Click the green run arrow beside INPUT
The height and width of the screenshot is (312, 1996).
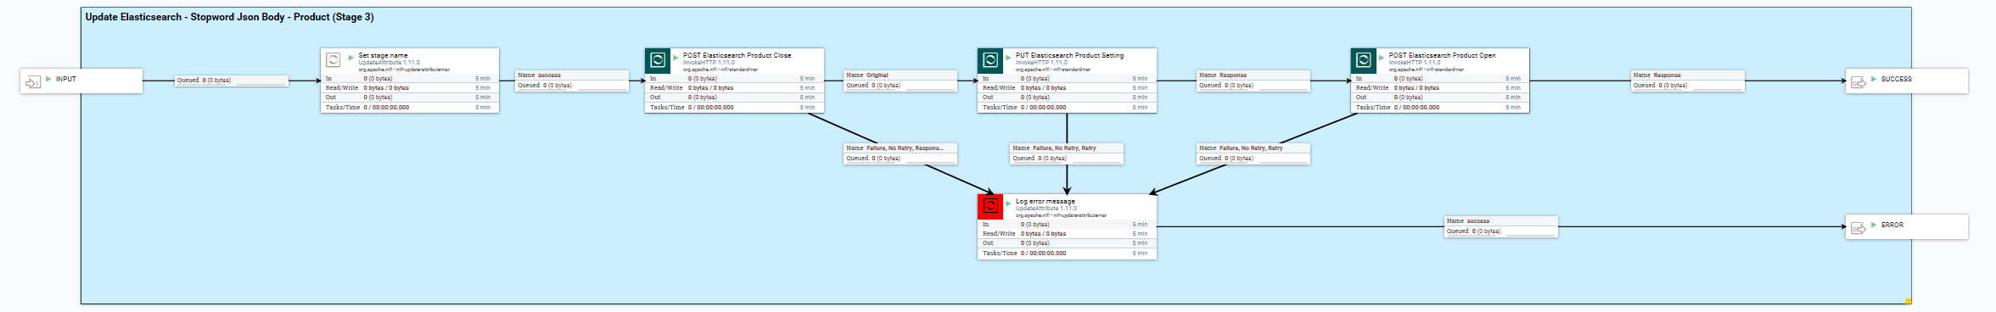click(48, 79)
